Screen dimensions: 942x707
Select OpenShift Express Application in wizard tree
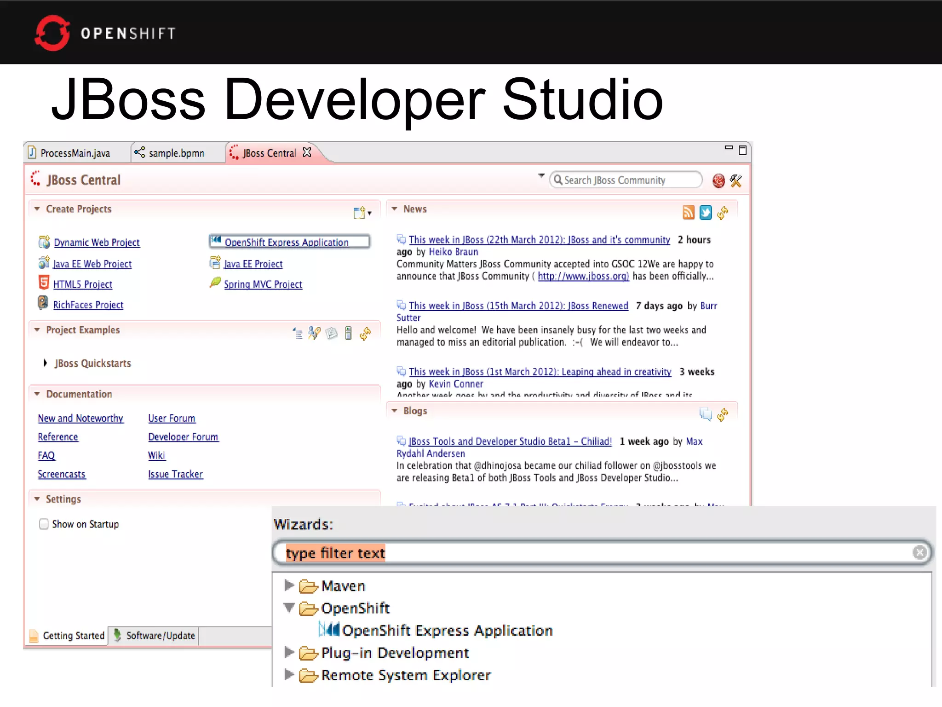[447, 630]
